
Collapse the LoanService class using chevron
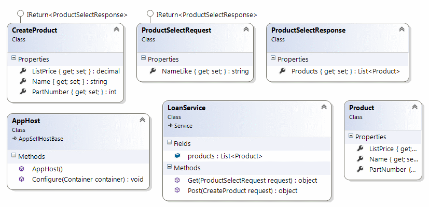click(323, 107)
